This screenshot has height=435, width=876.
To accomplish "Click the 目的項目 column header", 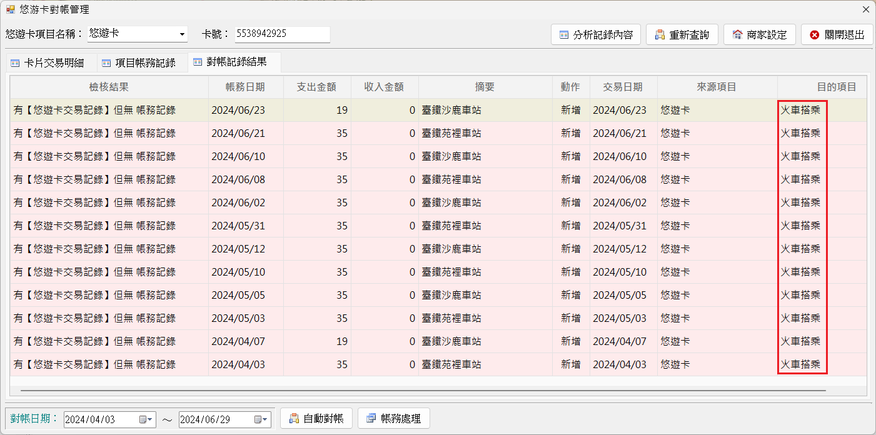I will pos(822,87).
